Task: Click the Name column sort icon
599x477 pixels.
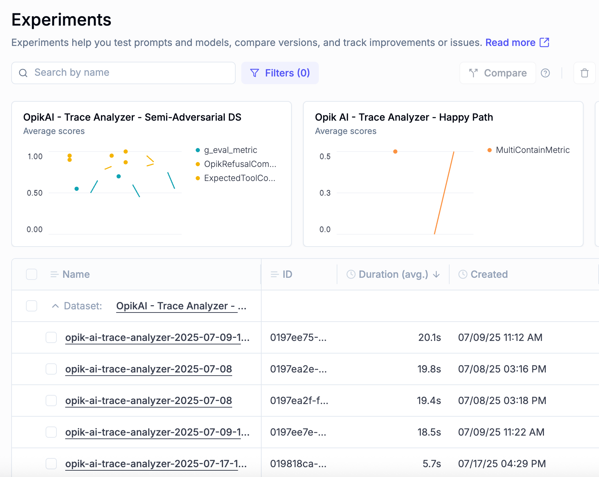Action: pyautogui.click(x=54, y=274)
